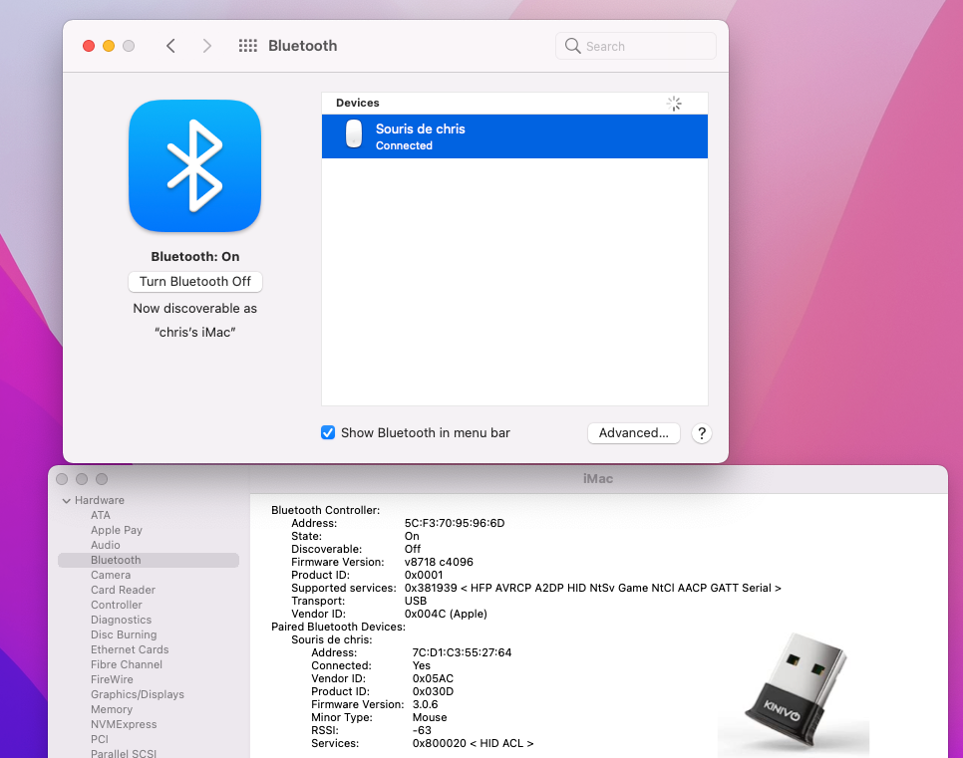
Task: Select Audio in hardware sidebar
Action: click(x=106, y=545)
